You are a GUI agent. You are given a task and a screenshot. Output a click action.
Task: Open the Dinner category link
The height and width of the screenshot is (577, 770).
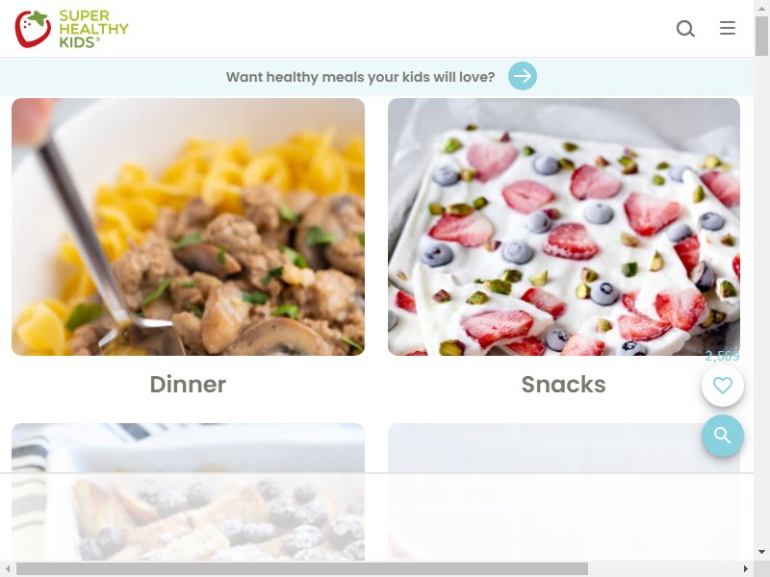188,384
